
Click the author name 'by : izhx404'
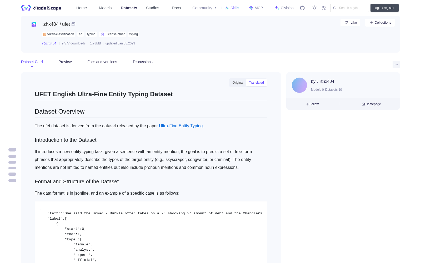point(323,82)
